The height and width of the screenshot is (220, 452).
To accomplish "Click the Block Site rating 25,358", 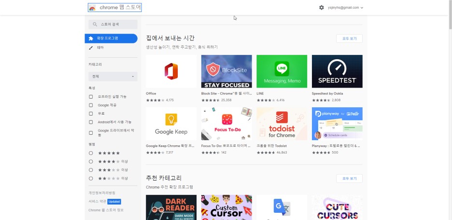I will pyautogui.click(x=216, y=100).
